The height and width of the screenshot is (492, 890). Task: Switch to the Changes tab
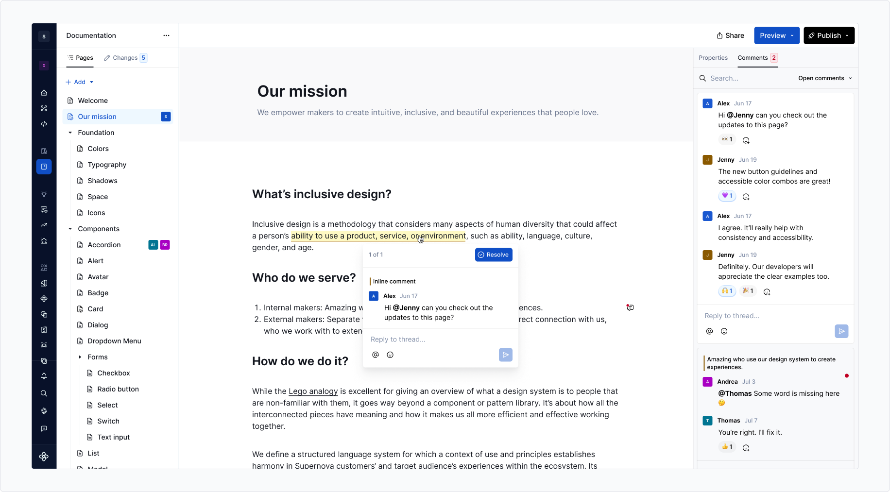click(126, 58)
